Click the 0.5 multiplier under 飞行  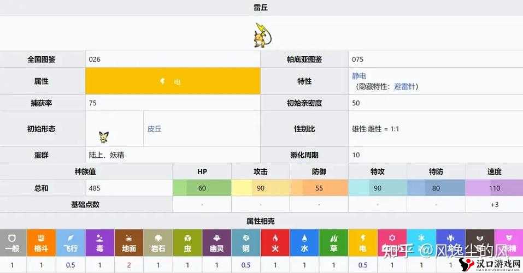(x=70, y=265)
